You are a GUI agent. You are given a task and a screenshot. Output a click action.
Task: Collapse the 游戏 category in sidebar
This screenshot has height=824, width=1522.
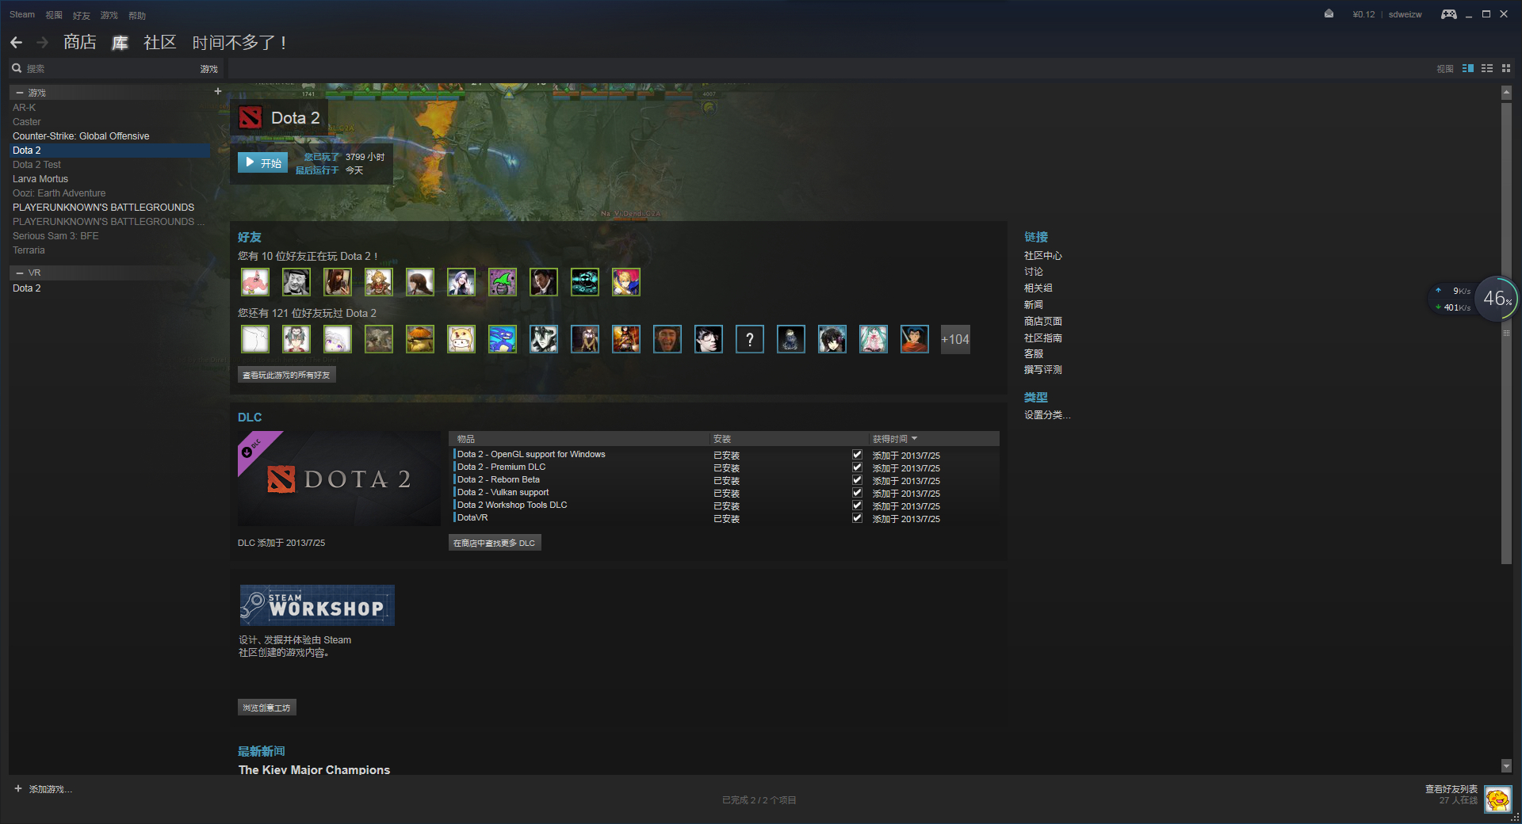point(20,93)
